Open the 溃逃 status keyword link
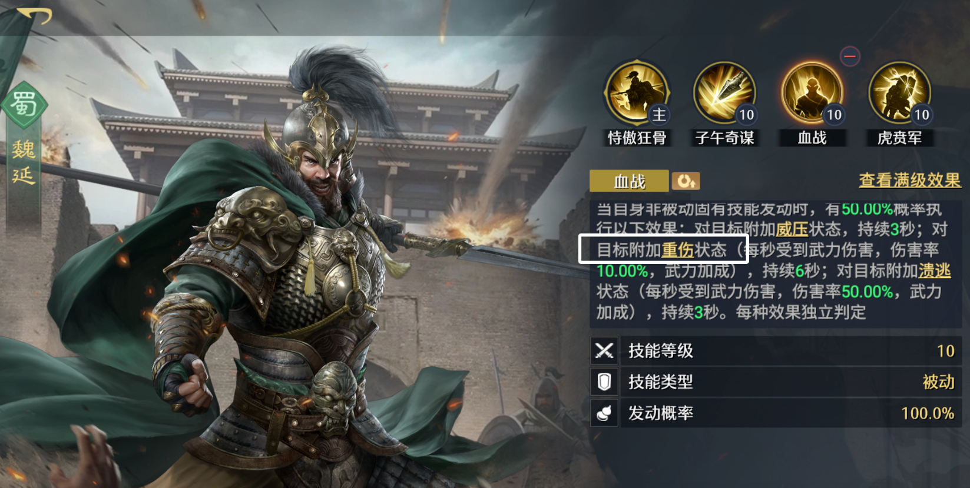The width and height of the screenshot is (970, 488). point(935,270)
